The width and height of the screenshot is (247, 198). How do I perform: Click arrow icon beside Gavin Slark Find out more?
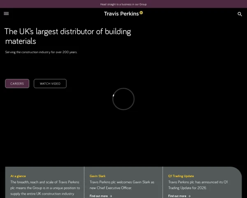pyautogui.click(x=111, y=196)
